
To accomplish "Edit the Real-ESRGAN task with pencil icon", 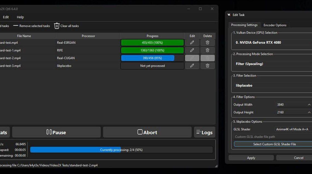I will 192,43.
